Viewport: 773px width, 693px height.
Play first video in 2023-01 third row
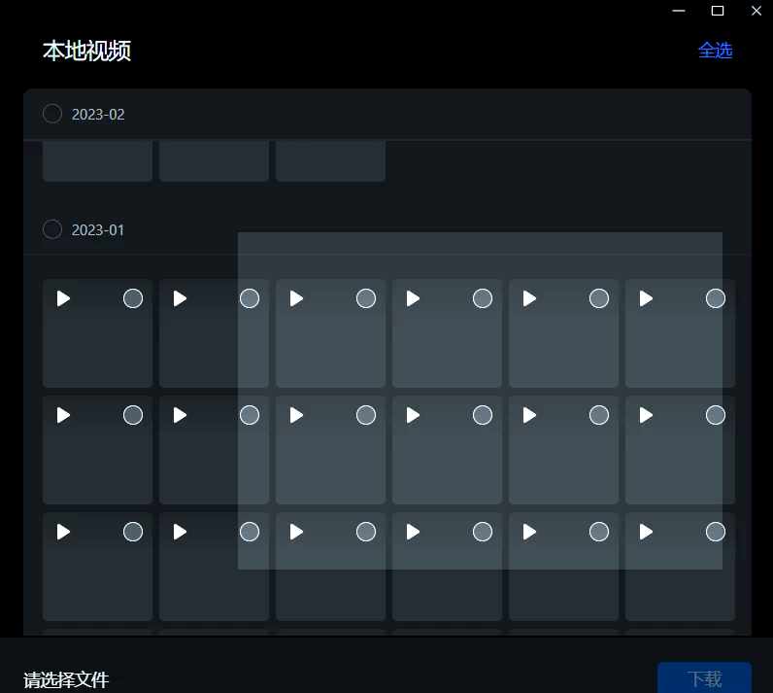[63, 532]
